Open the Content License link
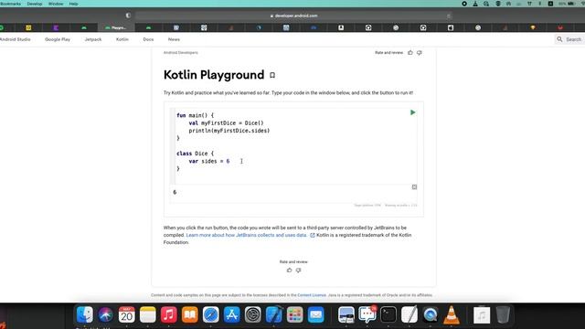The height and width of the screenshot is (329, 585). click(312, 295)
